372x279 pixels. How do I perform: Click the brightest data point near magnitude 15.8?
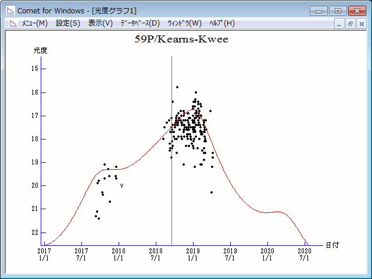[177, 87]
